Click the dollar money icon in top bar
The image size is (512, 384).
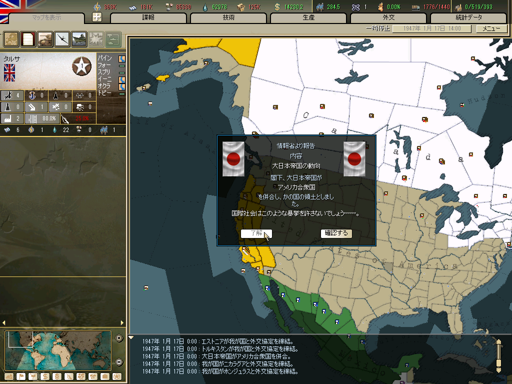tap(277, 7)
